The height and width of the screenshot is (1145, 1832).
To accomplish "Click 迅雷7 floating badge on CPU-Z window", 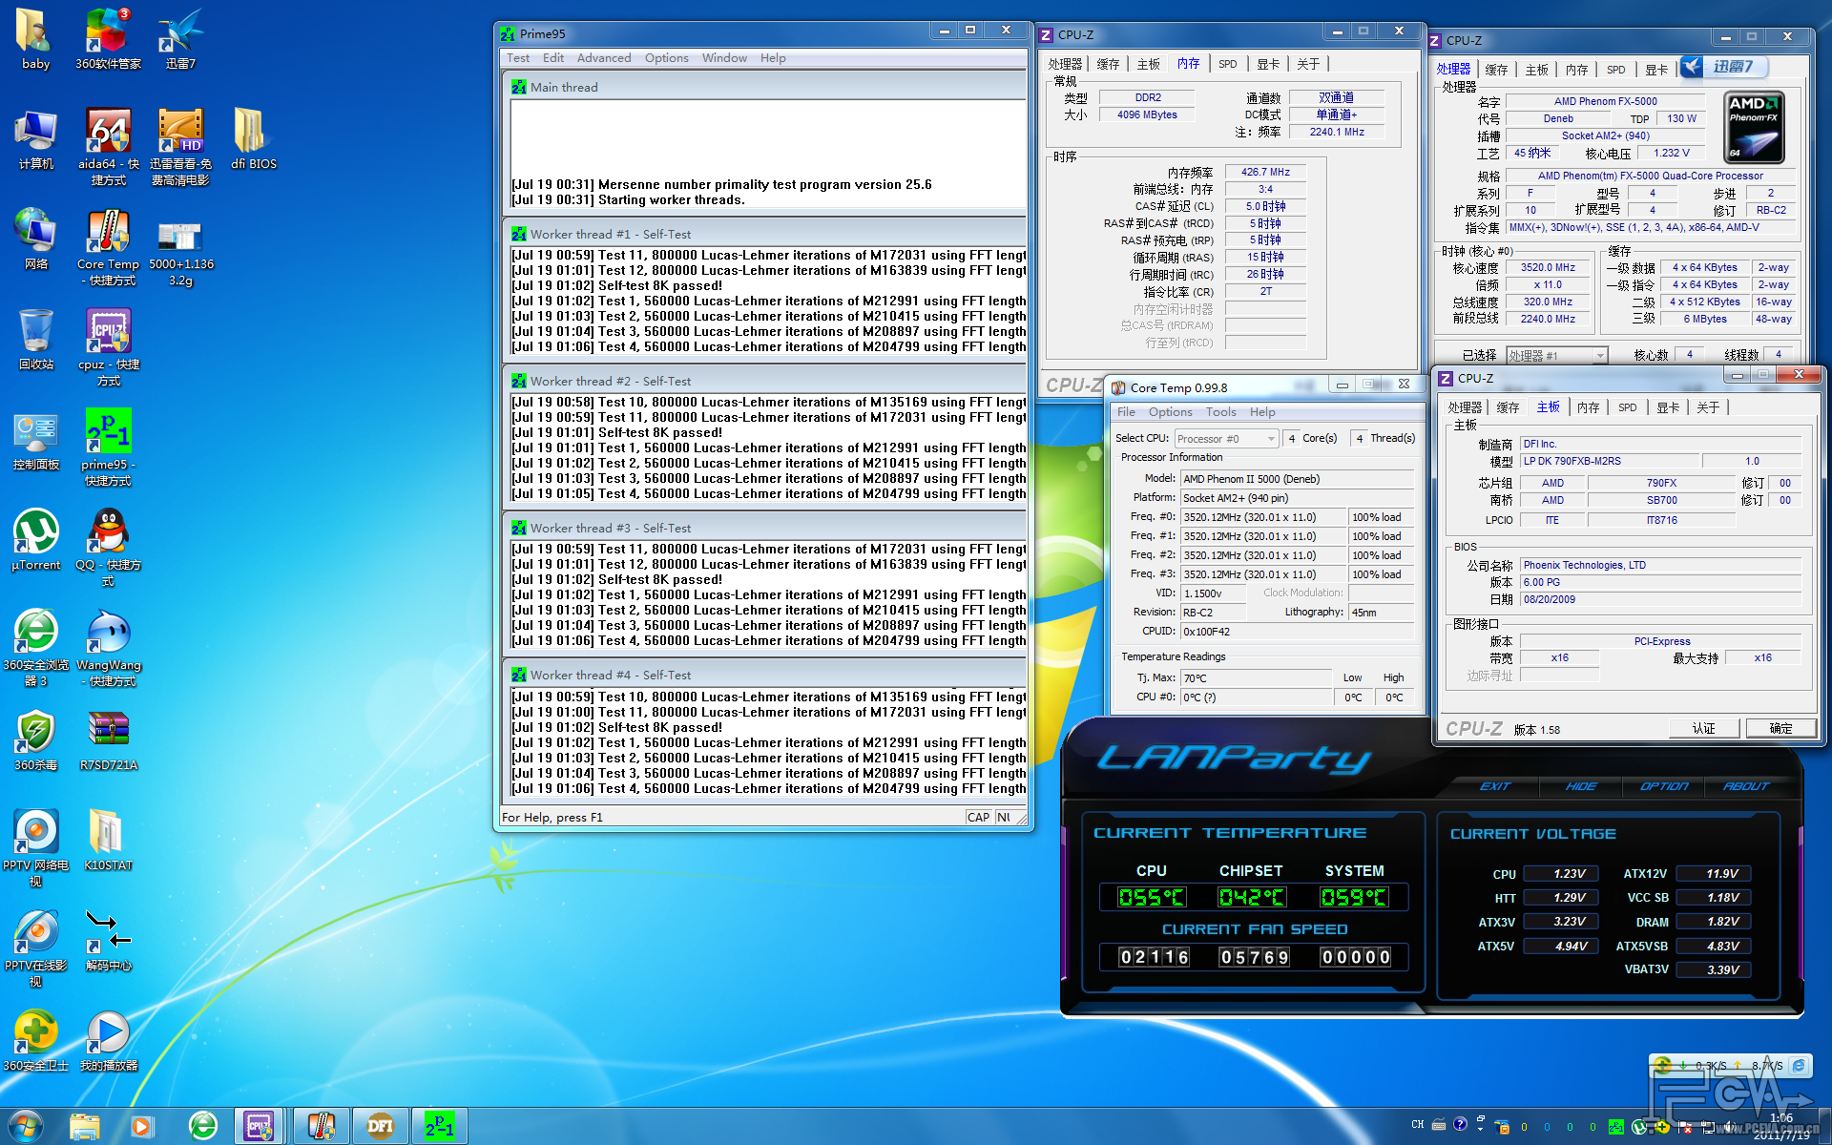I will pyautogui.click(x=1723, y=67).
